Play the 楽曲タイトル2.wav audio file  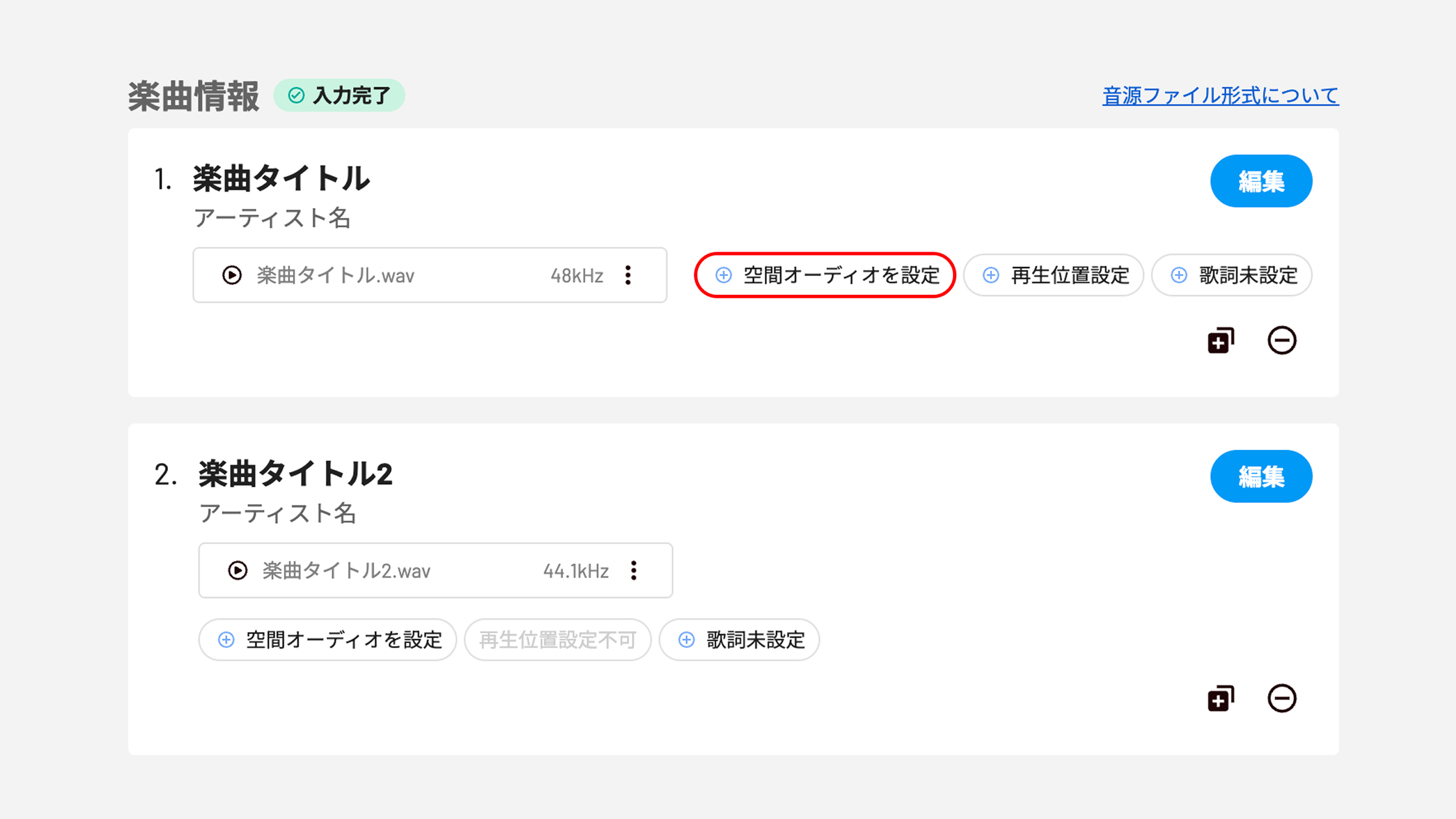[x=237, y=571]
